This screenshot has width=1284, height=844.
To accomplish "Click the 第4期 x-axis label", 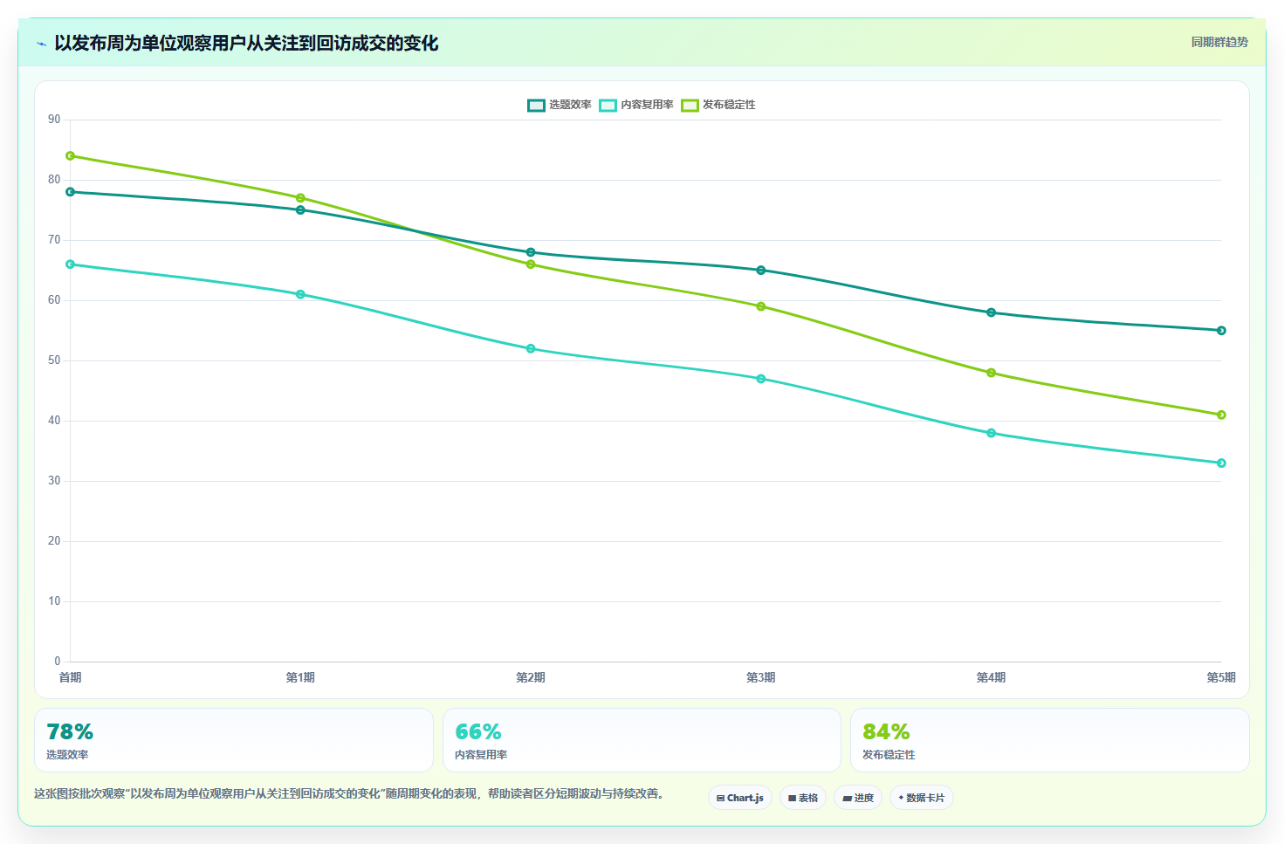I will click(x=991, y=677).
